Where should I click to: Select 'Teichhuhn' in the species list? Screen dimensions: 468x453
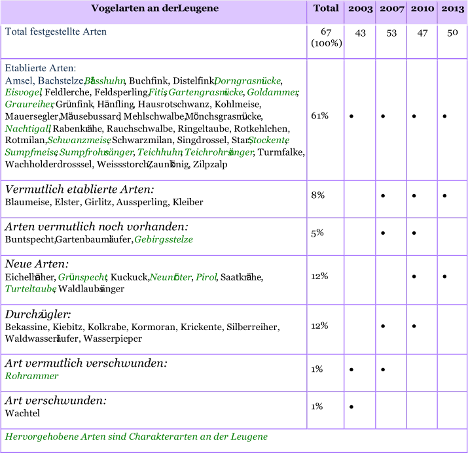tap(160, 153)
